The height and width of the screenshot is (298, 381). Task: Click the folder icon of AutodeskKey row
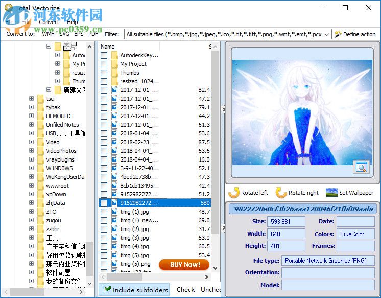[114, 55]
